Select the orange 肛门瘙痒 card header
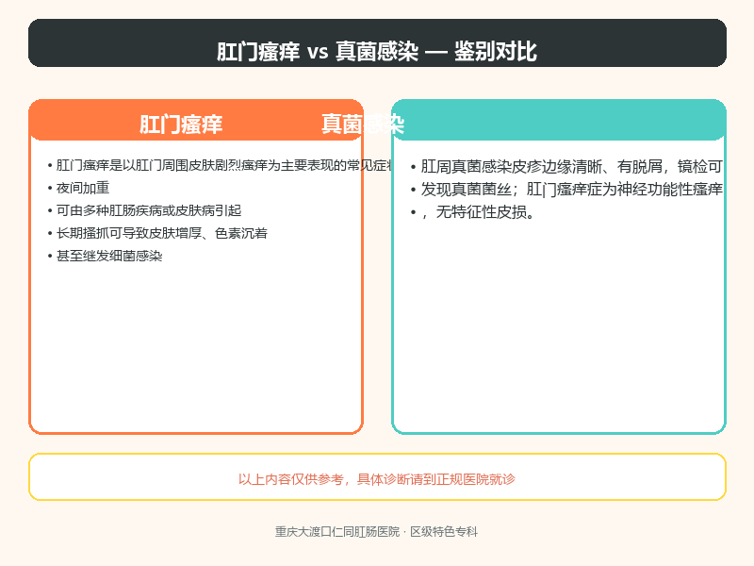 coord(196,121)
